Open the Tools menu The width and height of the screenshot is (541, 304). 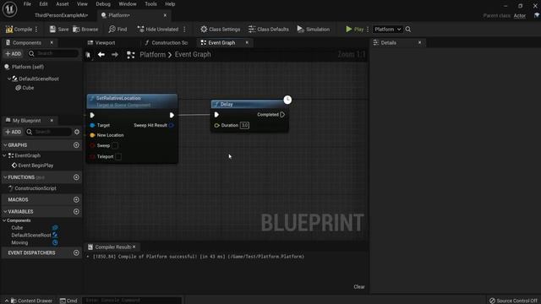[150, 4]
